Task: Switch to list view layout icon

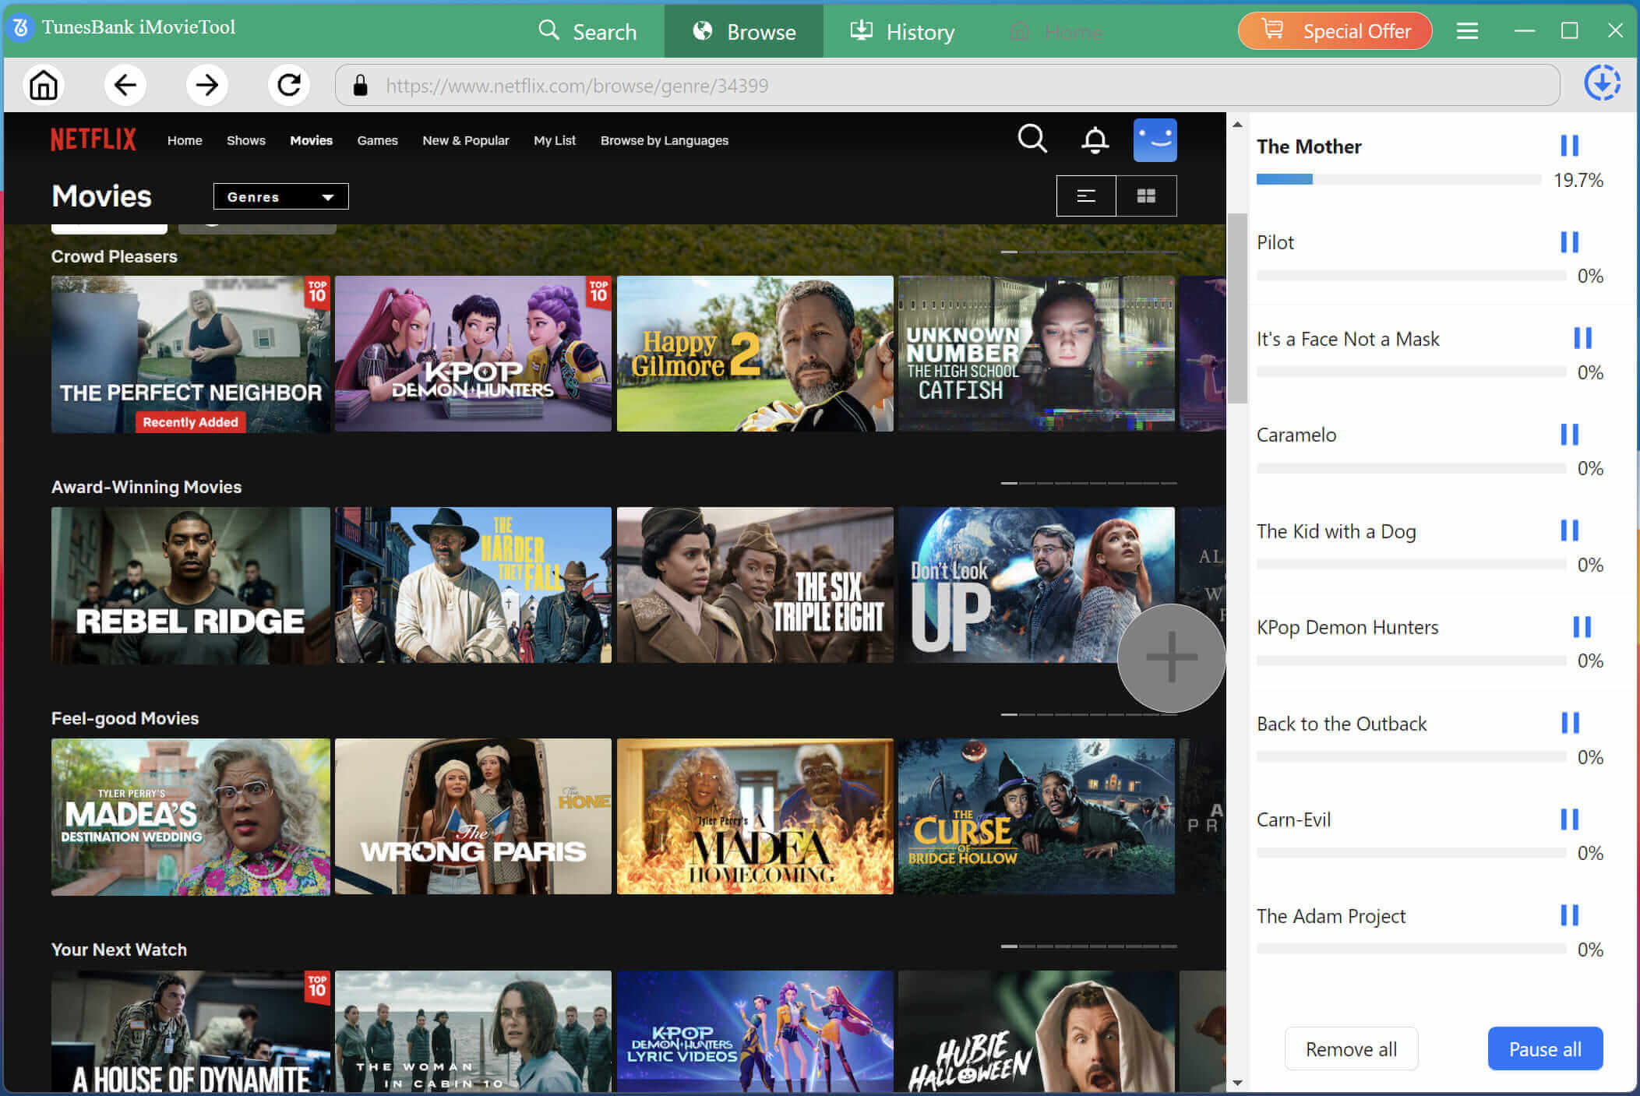Action: point(1086,196)
